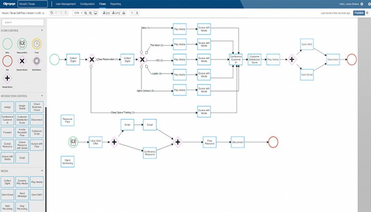Click the redo icon in the toolbar
The height and width of the screenshot is (212, 371).
(x=56, y=13)
